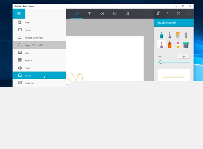Viewport: 203px width, 149px height.
Task: Maximize the Paint Preview window
Action: tap(183, 6)
